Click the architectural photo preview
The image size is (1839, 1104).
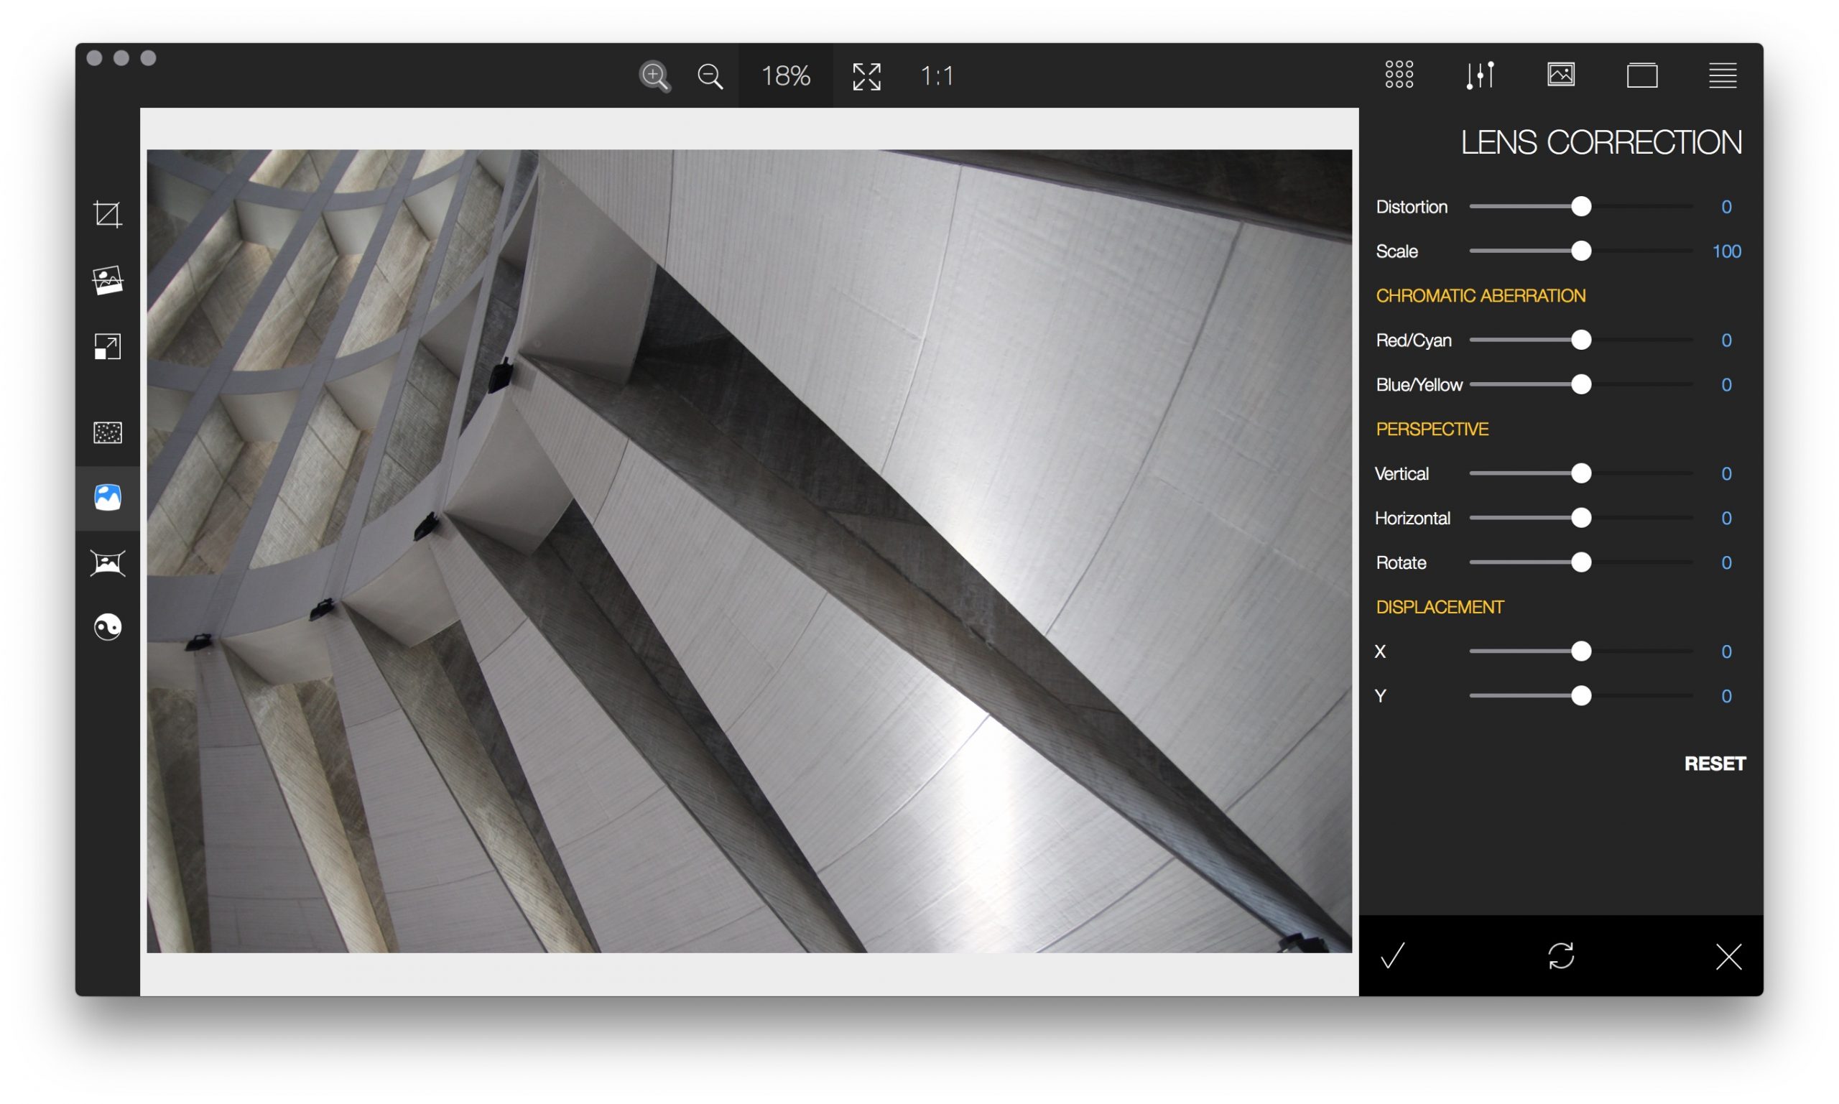pos(749,550)
